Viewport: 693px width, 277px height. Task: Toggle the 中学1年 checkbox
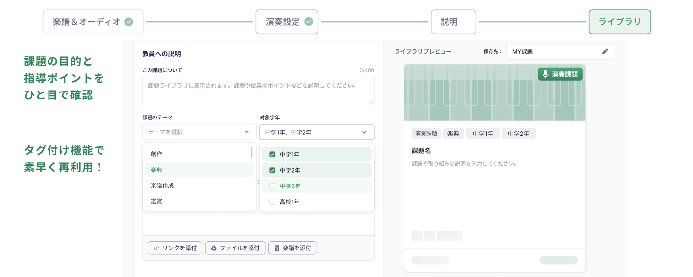pyautogui.click(x=272, y=154)
